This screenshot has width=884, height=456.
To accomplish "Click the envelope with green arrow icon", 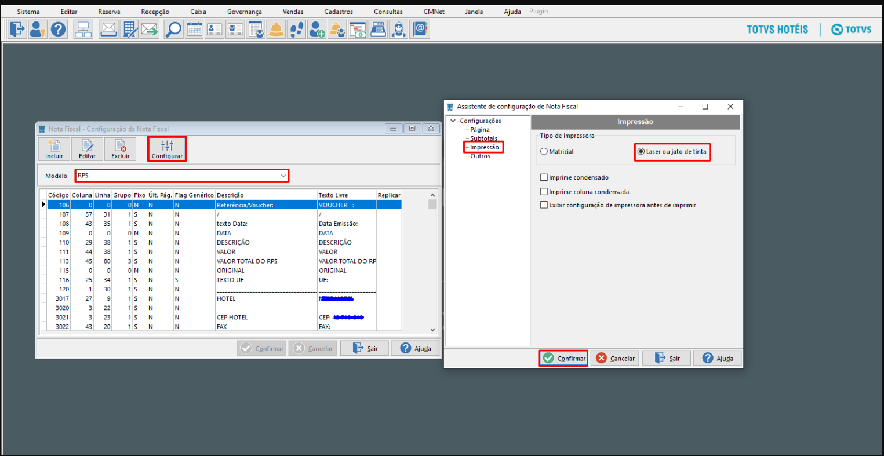I will point(150,29).
